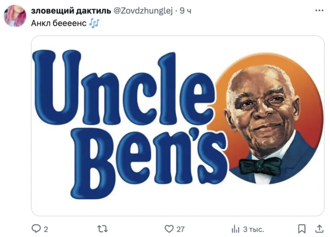Open view analytics bar chart icon
The image size is (330, 237).
click(x=236, y=228)
